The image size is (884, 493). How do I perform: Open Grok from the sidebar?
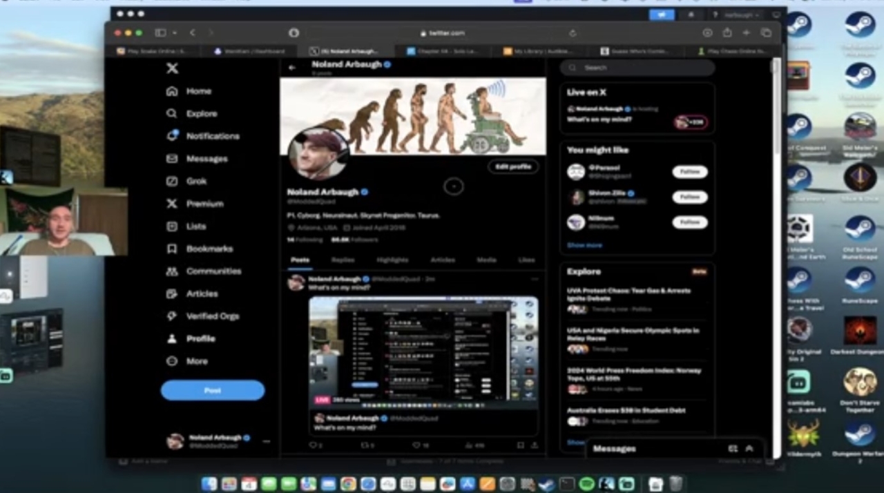[x=186, y=181]
